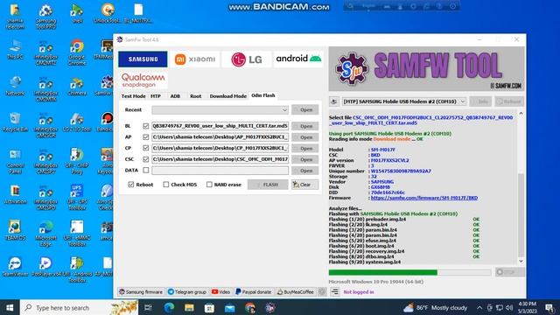
Task: Switch to the Download Mode tab
Action: pyautogui.click(x=227, y=96)
